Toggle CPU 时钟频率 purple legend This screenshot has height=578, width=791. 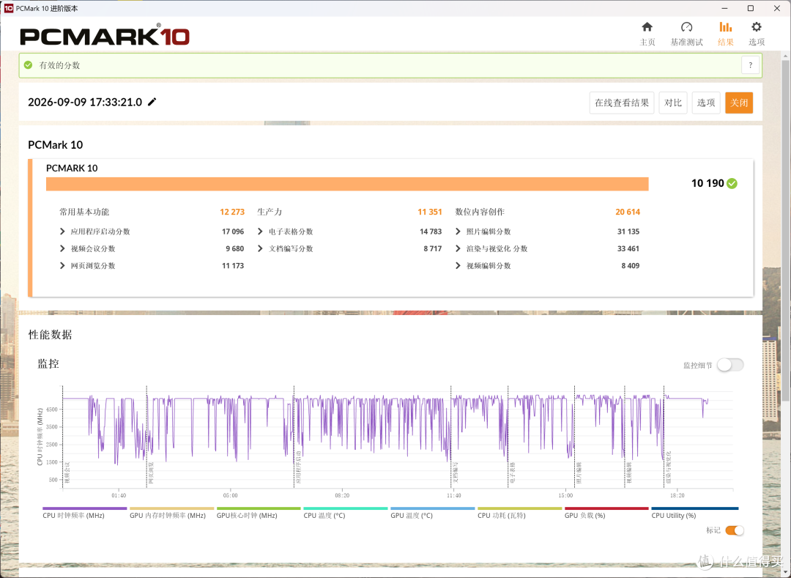[x=84, y=513]
